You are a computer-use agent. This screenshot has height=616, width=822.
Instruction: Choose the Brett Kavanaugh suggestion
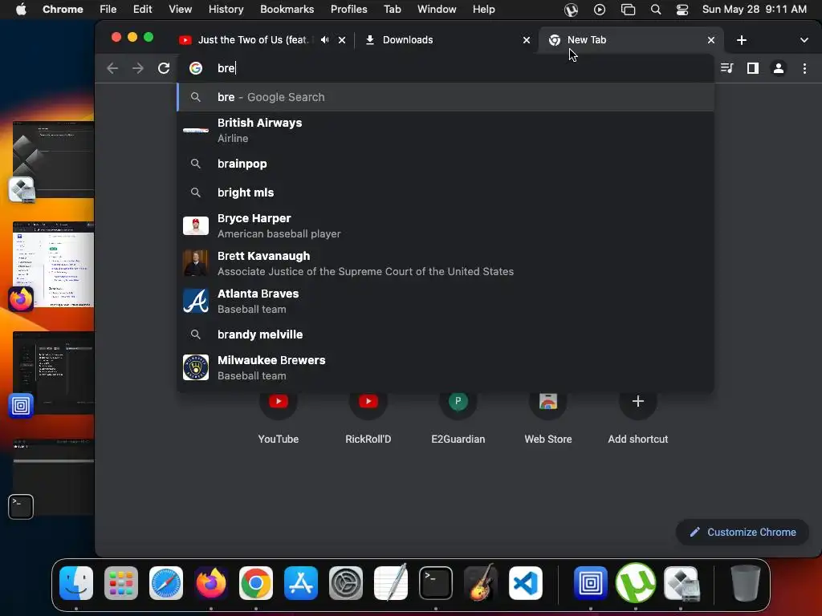point(446,263)
